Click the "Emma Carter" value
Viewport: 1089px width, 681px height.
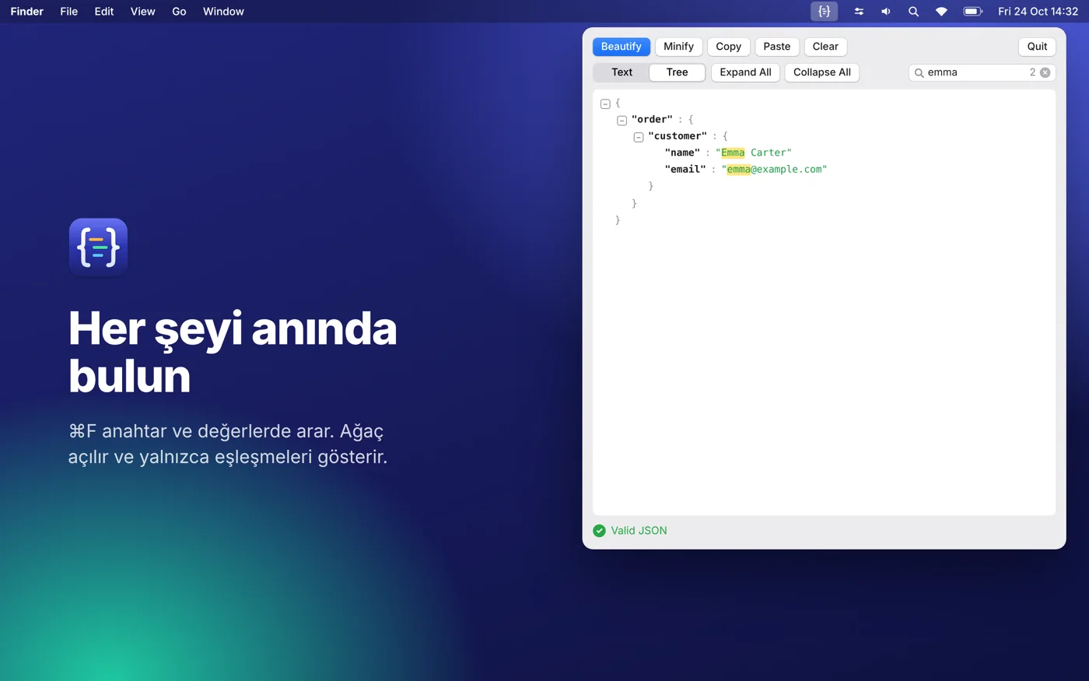pyautogui.click(x=753, y=153)
